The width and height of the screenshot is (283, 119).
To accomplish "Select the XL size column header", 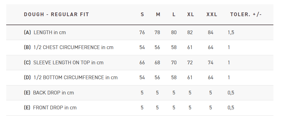I will (190, 15).
